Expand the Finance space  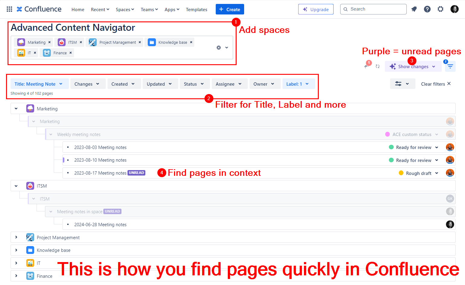[x=16, y=276]
